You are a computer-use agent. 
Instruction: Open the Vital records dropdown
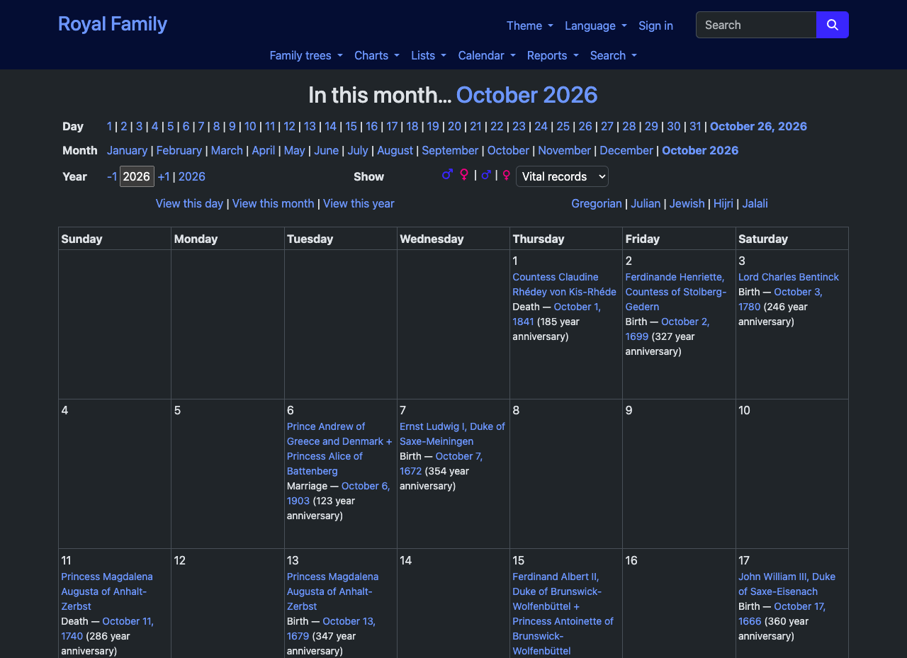click(562, 176)
